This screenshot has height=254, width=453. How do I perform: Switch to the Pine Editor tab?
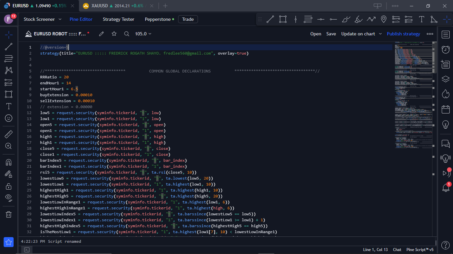pyautogui.click(x=81, y=19)
